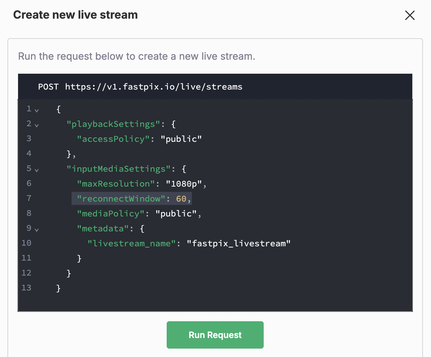
Task: Collapse the root object fold arrow on line 1
Action: (37, 111)
